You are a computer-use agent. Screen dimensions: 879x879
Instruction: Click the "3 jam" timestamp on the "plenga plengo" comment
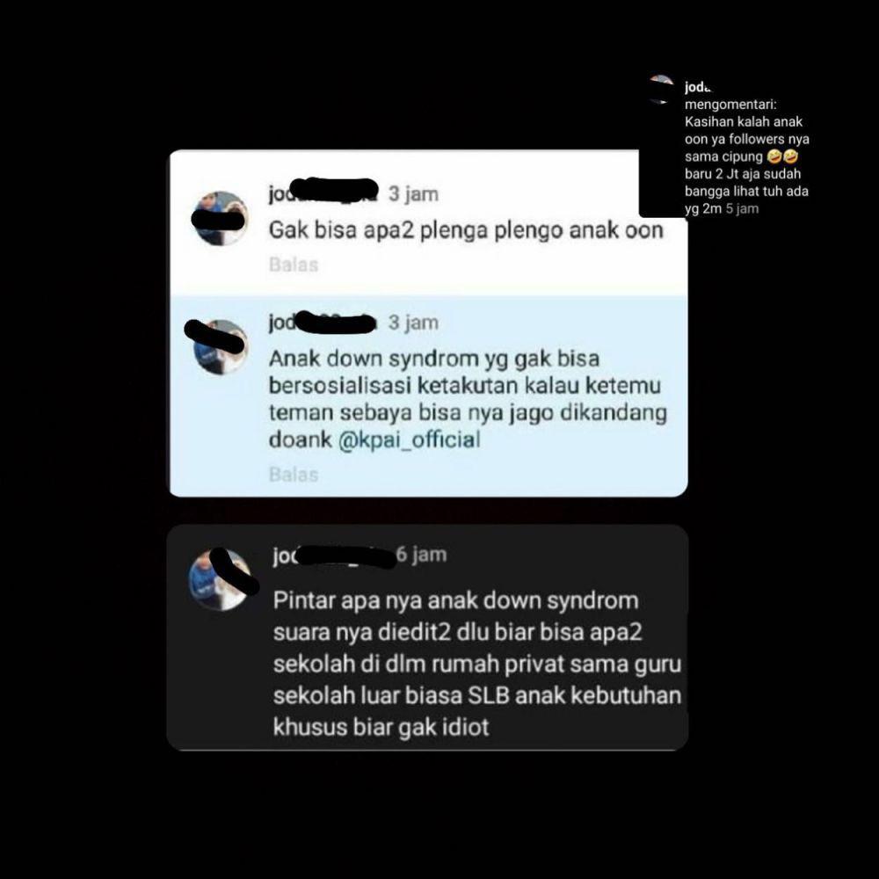(414, 194)
